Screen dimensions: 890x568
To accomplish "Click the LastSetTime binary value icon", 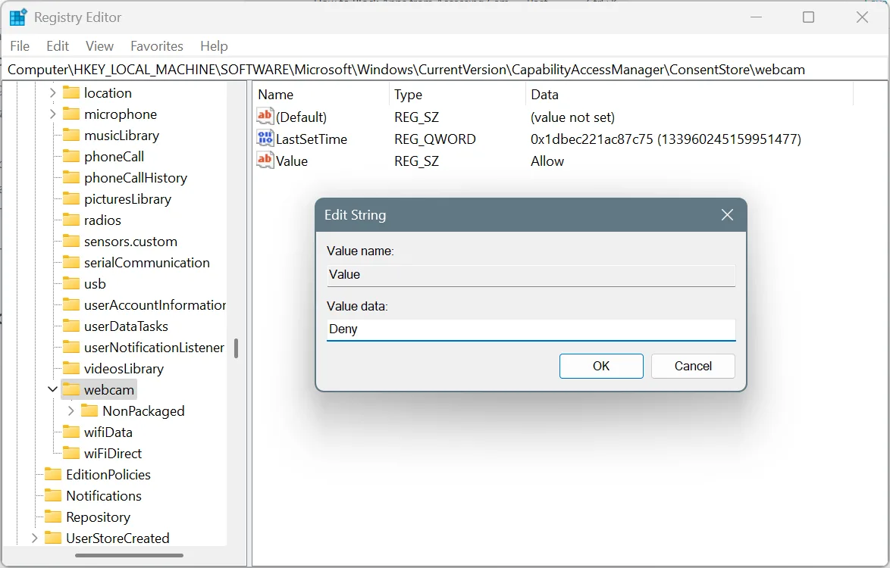I will (265, 139).
